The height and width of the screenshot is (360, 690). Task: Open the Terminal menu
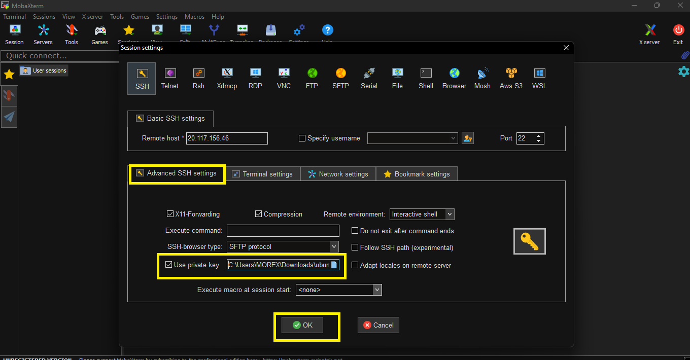click(x=14, y=17)
